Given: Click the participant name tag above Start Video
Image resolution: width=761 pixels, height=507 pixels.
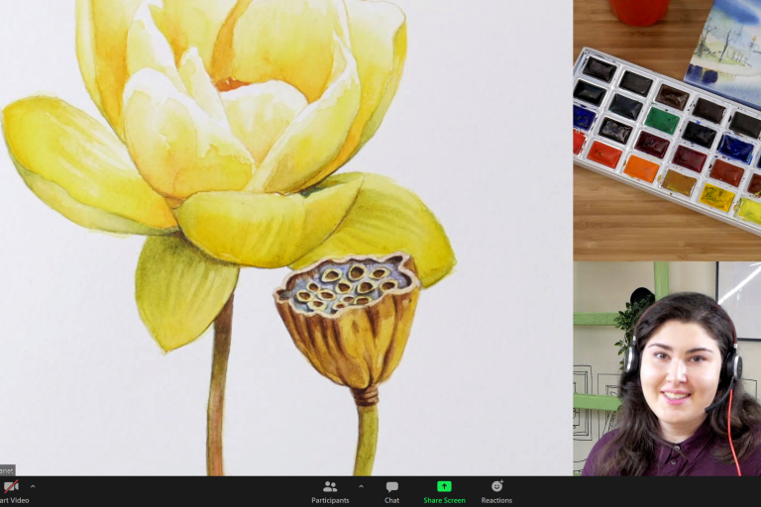Looking at the screenshot, I should pos(7,470).
